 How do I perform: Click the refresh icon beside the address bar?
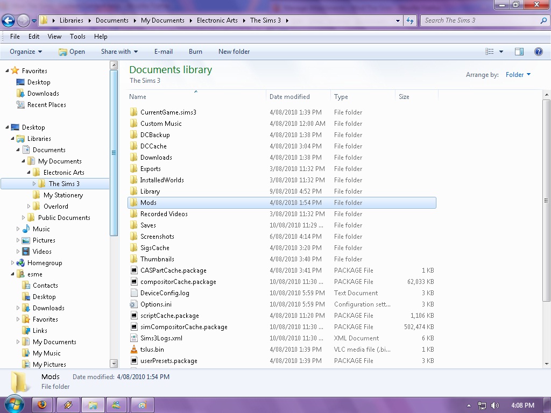pos(410,20)
